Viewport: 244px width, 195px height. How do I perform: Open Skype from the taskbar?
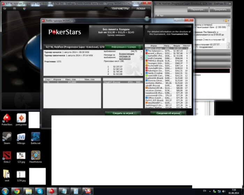pyautogui.click(x=40, y=191)
